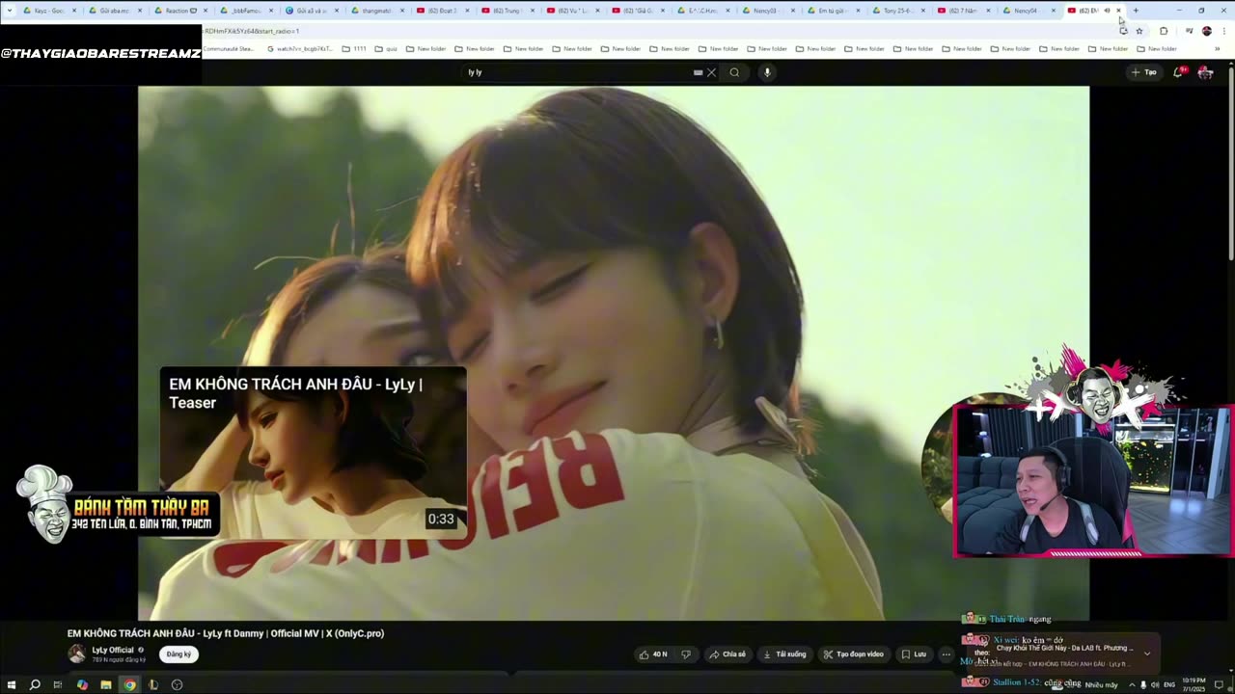Open the 'watch?v=' Google bookmark

coord(299,48)
